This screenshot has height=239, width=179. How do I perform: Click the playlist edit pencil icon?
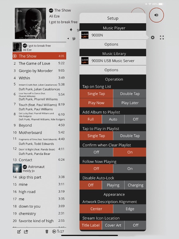(x=19, y=232)
